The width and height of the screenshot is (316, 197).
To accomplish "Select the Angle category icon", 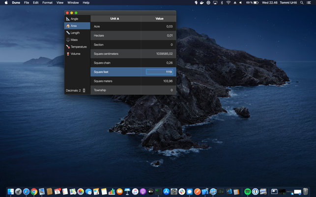I will point(68,19).
